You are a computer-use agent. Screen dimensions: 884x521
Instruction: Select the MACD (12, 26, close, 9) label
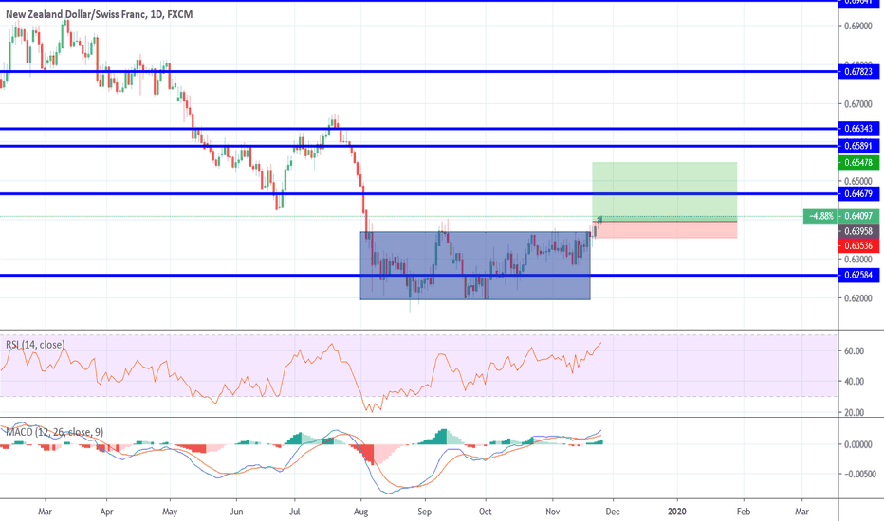click(53, 432)
